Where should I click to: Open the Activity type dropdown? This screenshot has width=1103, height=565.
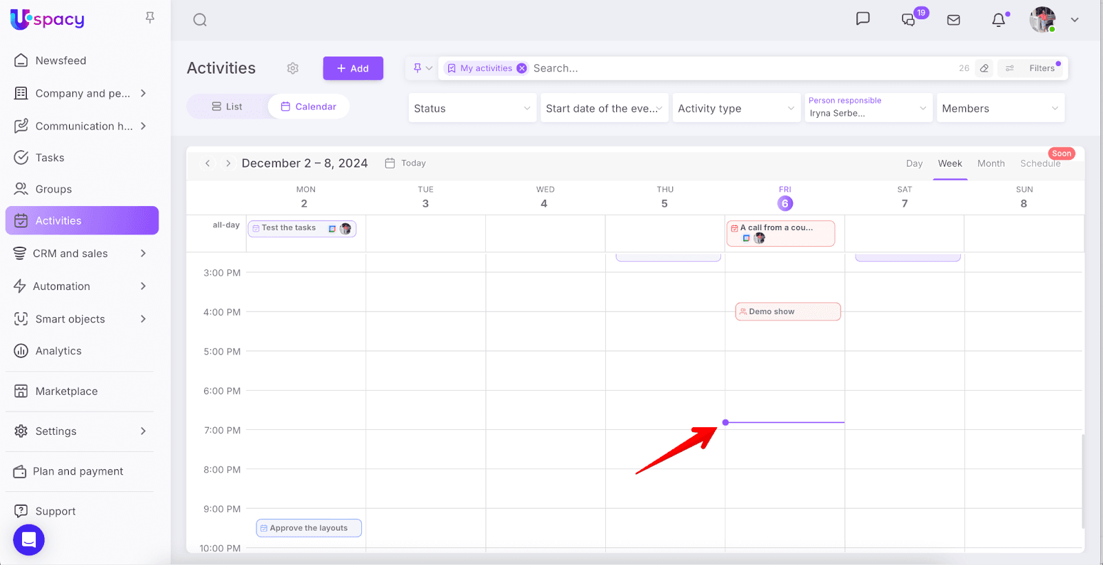(736, 108)
